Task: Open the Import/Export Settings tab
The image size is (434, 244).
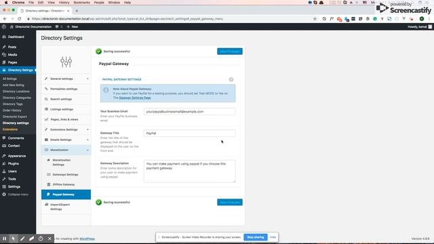Action: (66, 207)
